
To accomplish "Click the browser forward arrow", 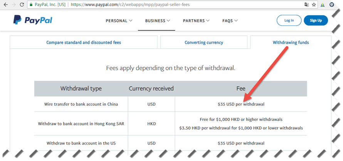I will click(14, 5).
